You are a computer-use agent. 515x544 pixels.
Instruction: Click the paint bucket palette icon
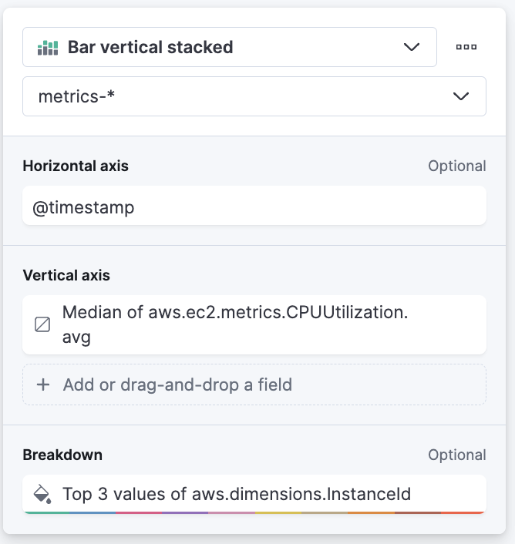[42, 494]
